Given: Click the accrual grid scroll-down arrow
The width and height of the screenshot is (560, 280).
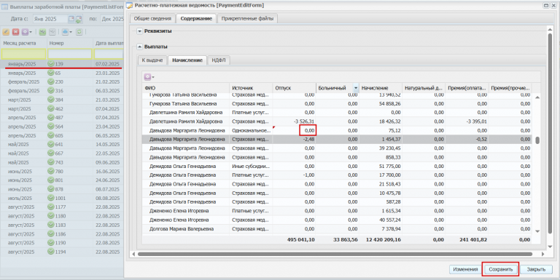Looking at the screenshot, I should point(537,231).
